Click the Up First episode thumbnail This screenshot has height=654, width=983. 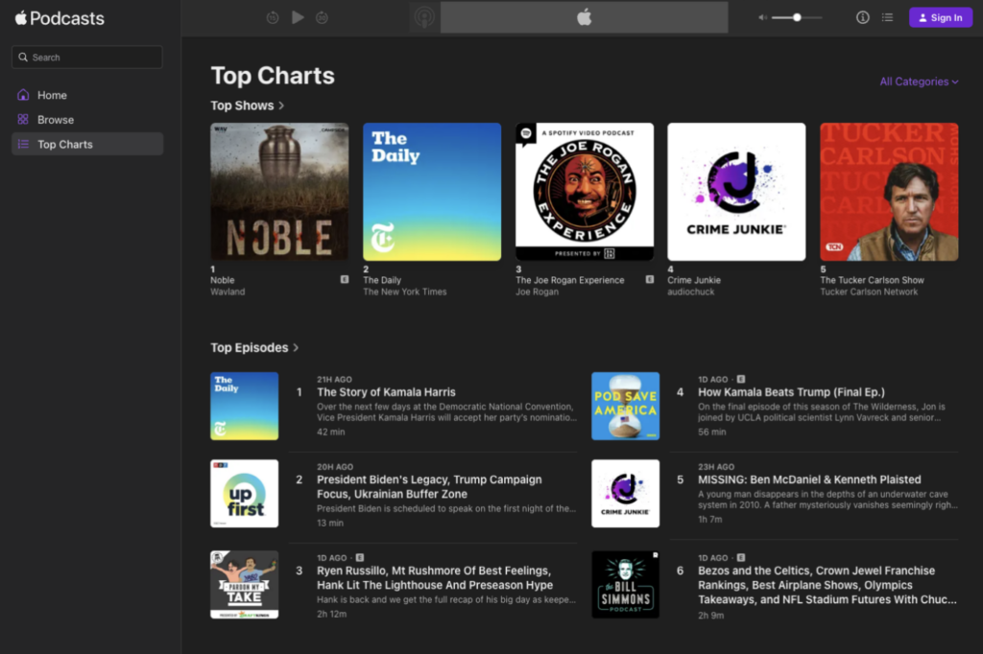pyautogui.click(x=245, y=494)
